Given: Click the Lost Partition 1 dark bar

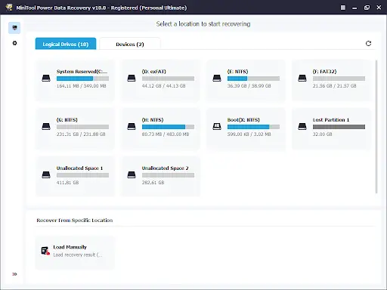Looking at the screenshot, I should tap(339, 127).
